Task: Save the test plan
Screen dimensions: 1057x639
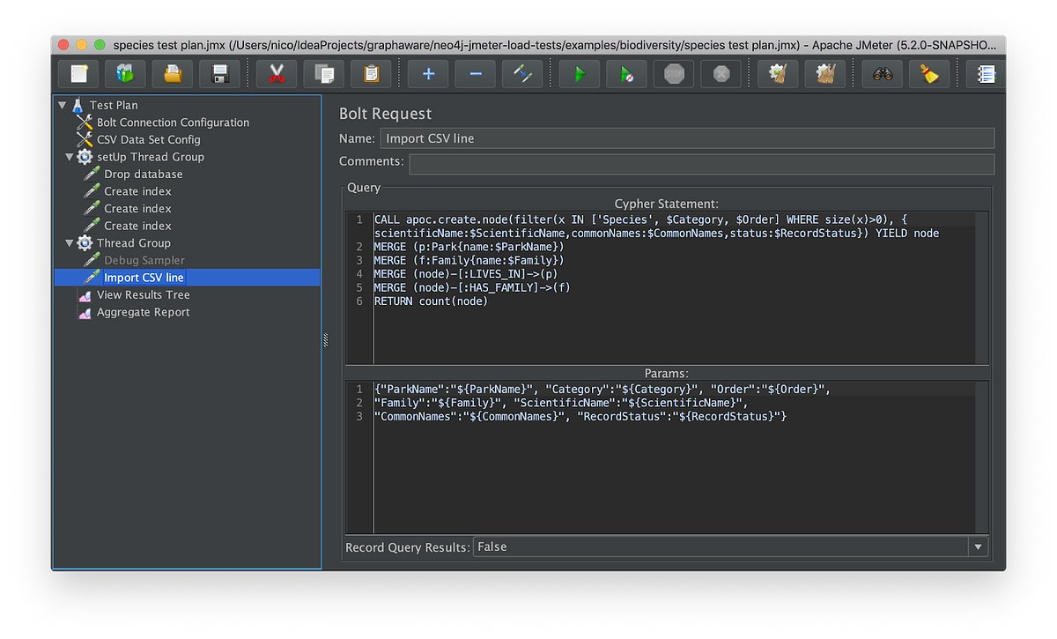Action: tap(219, 74)
